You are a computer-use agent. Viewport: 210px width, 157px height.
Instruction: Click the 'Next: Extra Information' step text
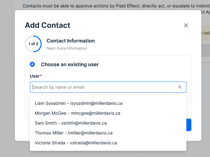click(67, 48)
